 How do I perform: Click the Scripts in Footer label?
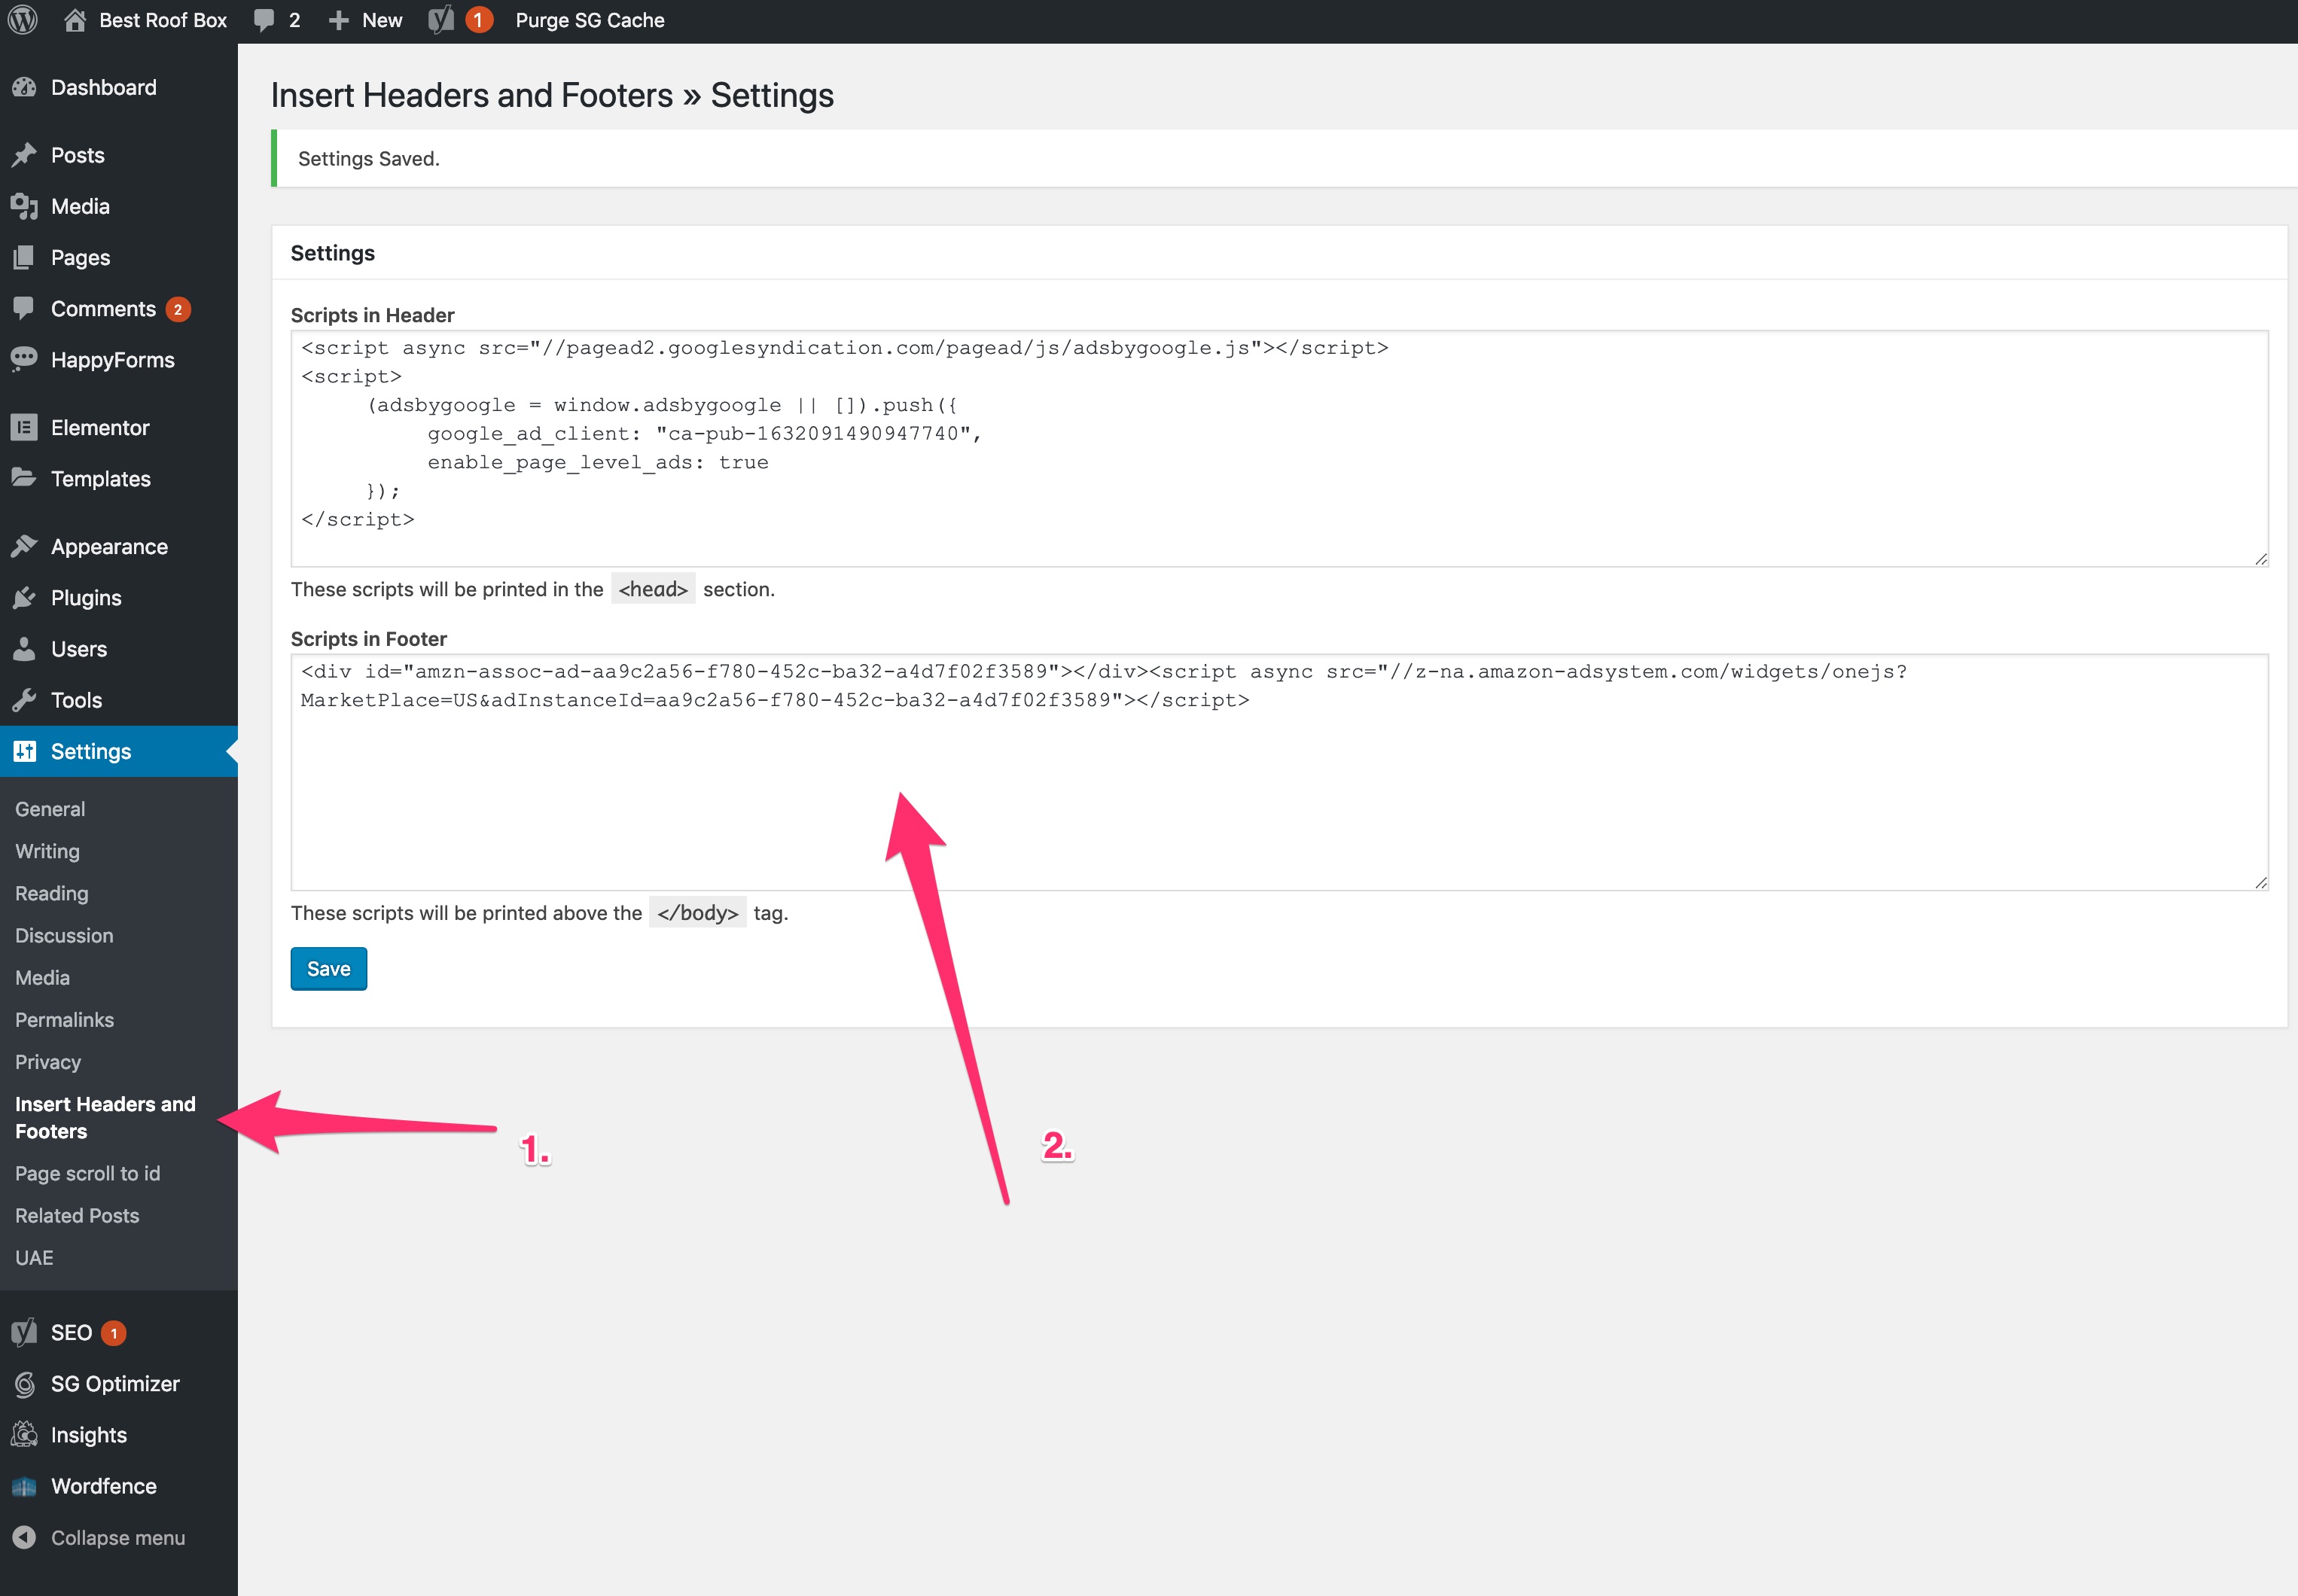coord(368,638)
